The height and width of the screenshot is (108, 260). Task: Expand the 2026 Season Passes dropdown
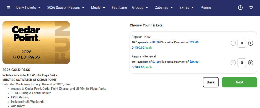click(x=66, y=8)
